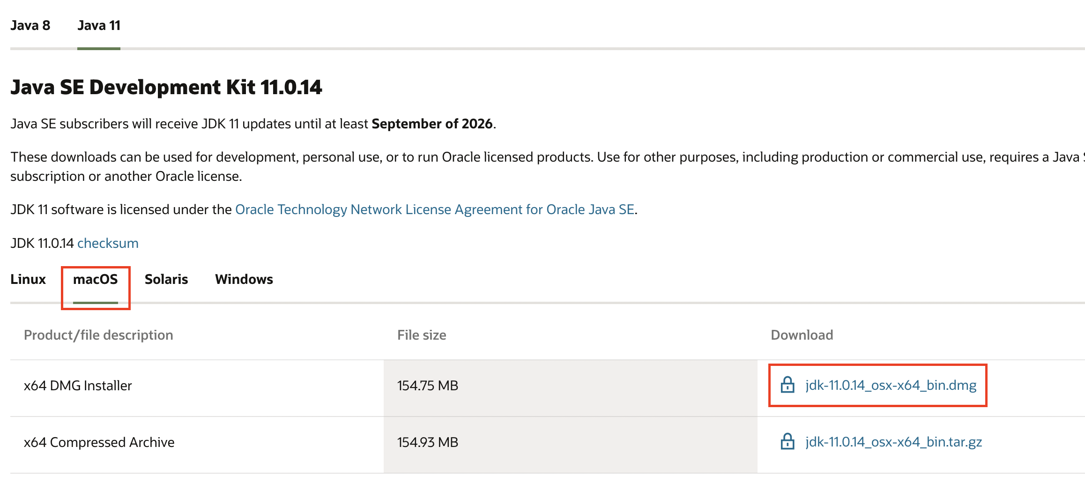This screenshot has width=1085, height=491.
Task: Click the x64 DMG Installer description cell
Action: [x=78, y=386]
